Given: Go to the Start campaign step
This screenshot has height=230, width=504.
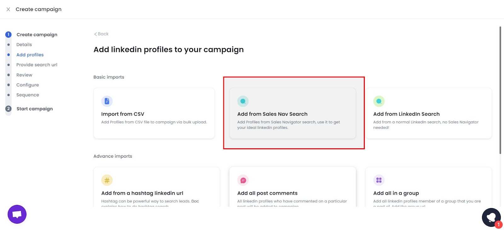Looking at the screenshot, I should (34, 108).
